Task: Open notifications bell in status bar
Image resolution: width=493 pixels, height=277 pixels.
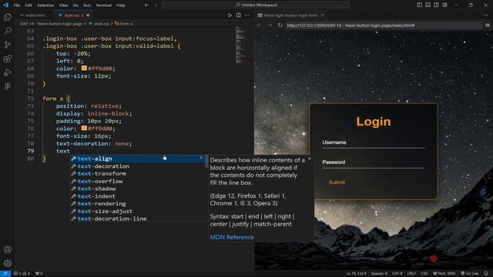Action: point(486,274)
